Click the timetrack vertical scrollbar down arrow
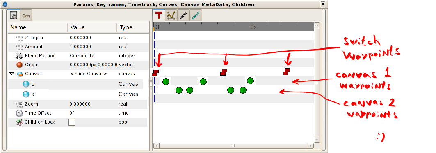This screenshot has height=153, width=436. (x=317, y=139)
